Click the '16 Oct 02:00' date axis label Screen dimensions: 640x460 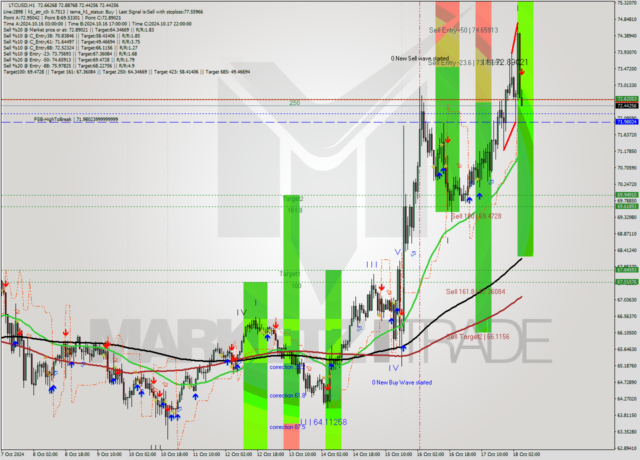coord(430,454)
